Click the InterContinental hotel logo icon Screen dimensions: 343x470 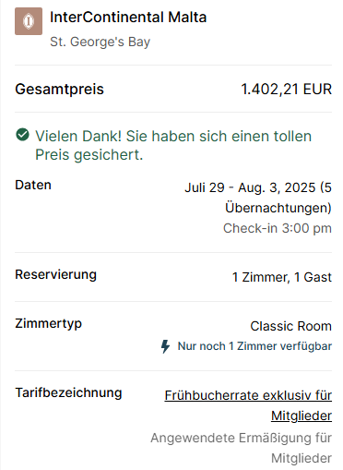(29, 21)
